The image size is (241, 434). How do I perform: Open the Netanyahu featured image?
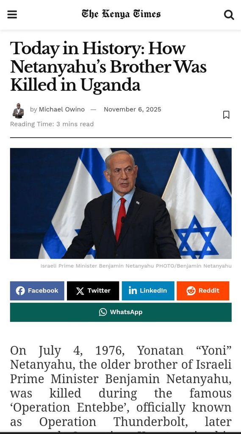(x=121, y=203)
